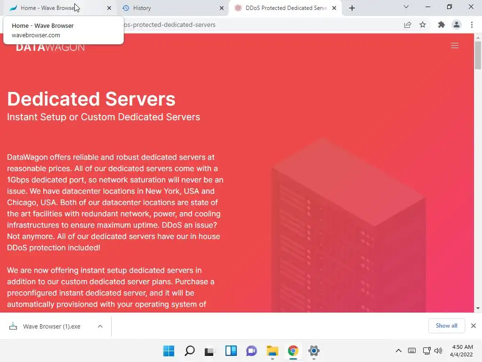The height and width of the screenshot is (362, 482).
Task: Click Show all downloads button
Action: (x=446, y=326)
